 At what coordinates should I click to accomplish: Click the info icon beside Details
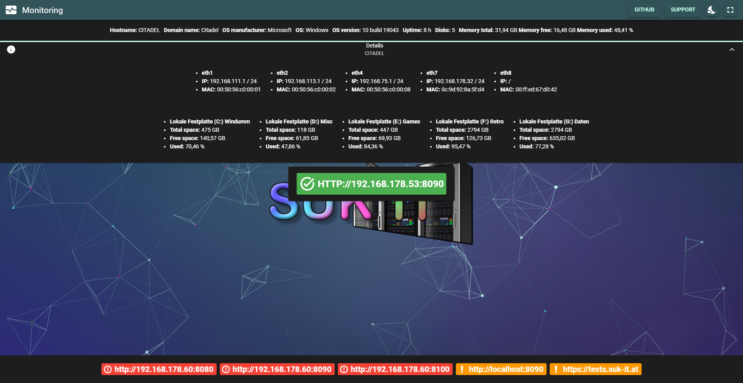pos(11,49)
